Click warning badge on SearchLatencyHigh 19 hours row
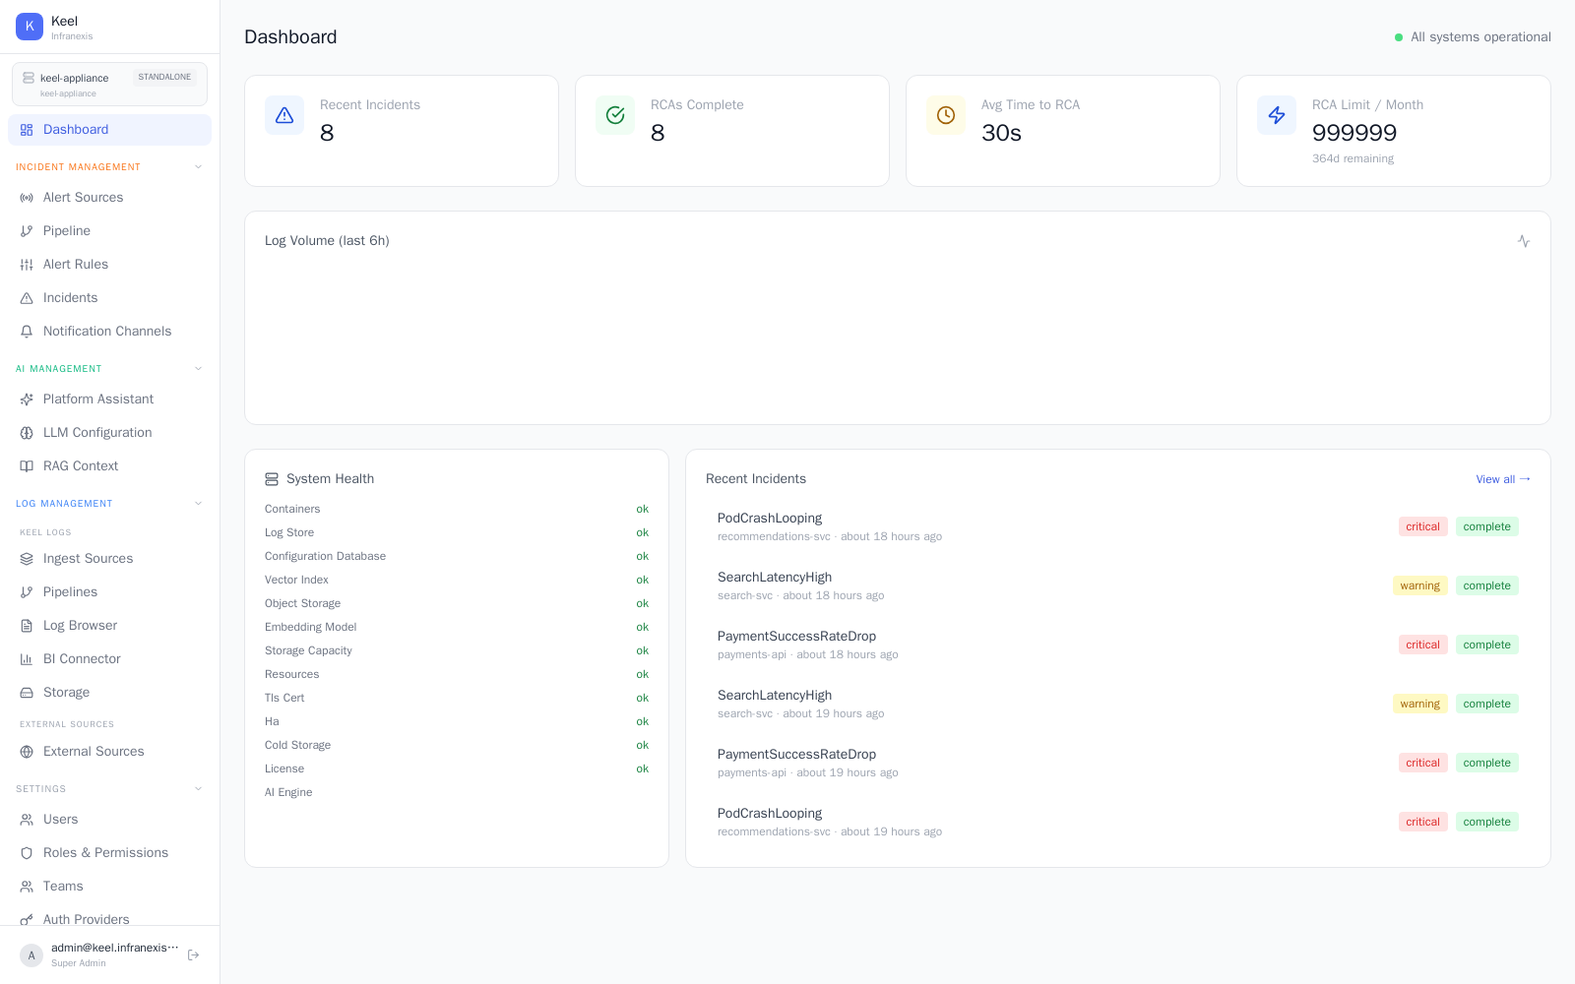Screen dimensions: 1575x984 pyautogui.click(x=1419, y=704)
